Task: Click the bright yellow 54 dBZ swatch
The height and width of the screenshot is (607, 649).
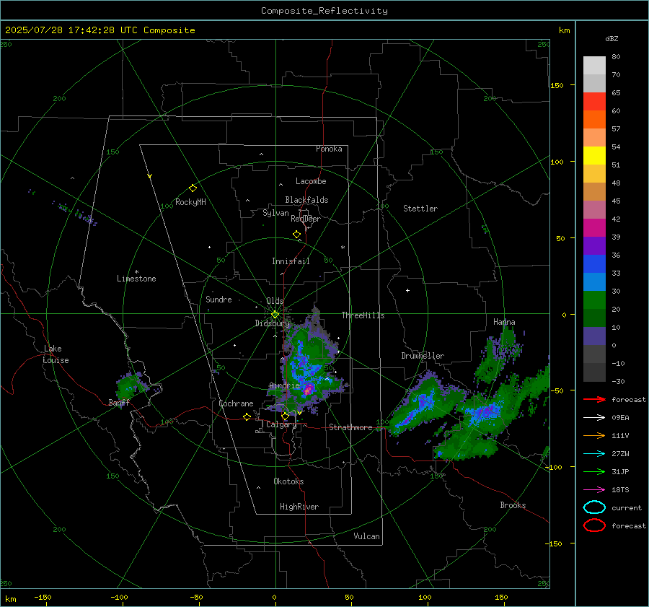Action: tap(594, 155)
